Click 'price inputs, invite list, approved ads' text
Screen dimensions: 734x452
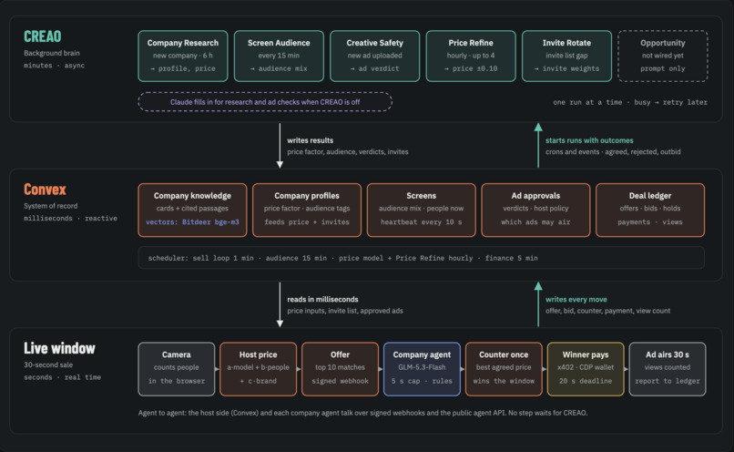(x=345, y=311)
